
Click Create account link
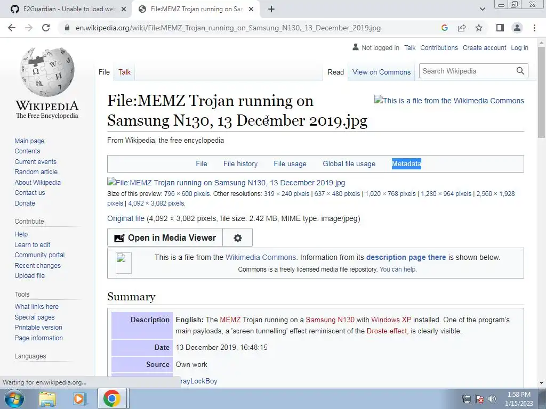click(x=484, y=47)
